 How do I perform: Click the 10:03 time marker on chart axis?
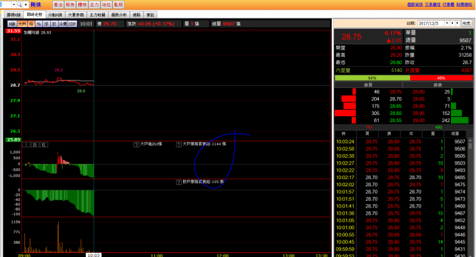pos(93,255)
